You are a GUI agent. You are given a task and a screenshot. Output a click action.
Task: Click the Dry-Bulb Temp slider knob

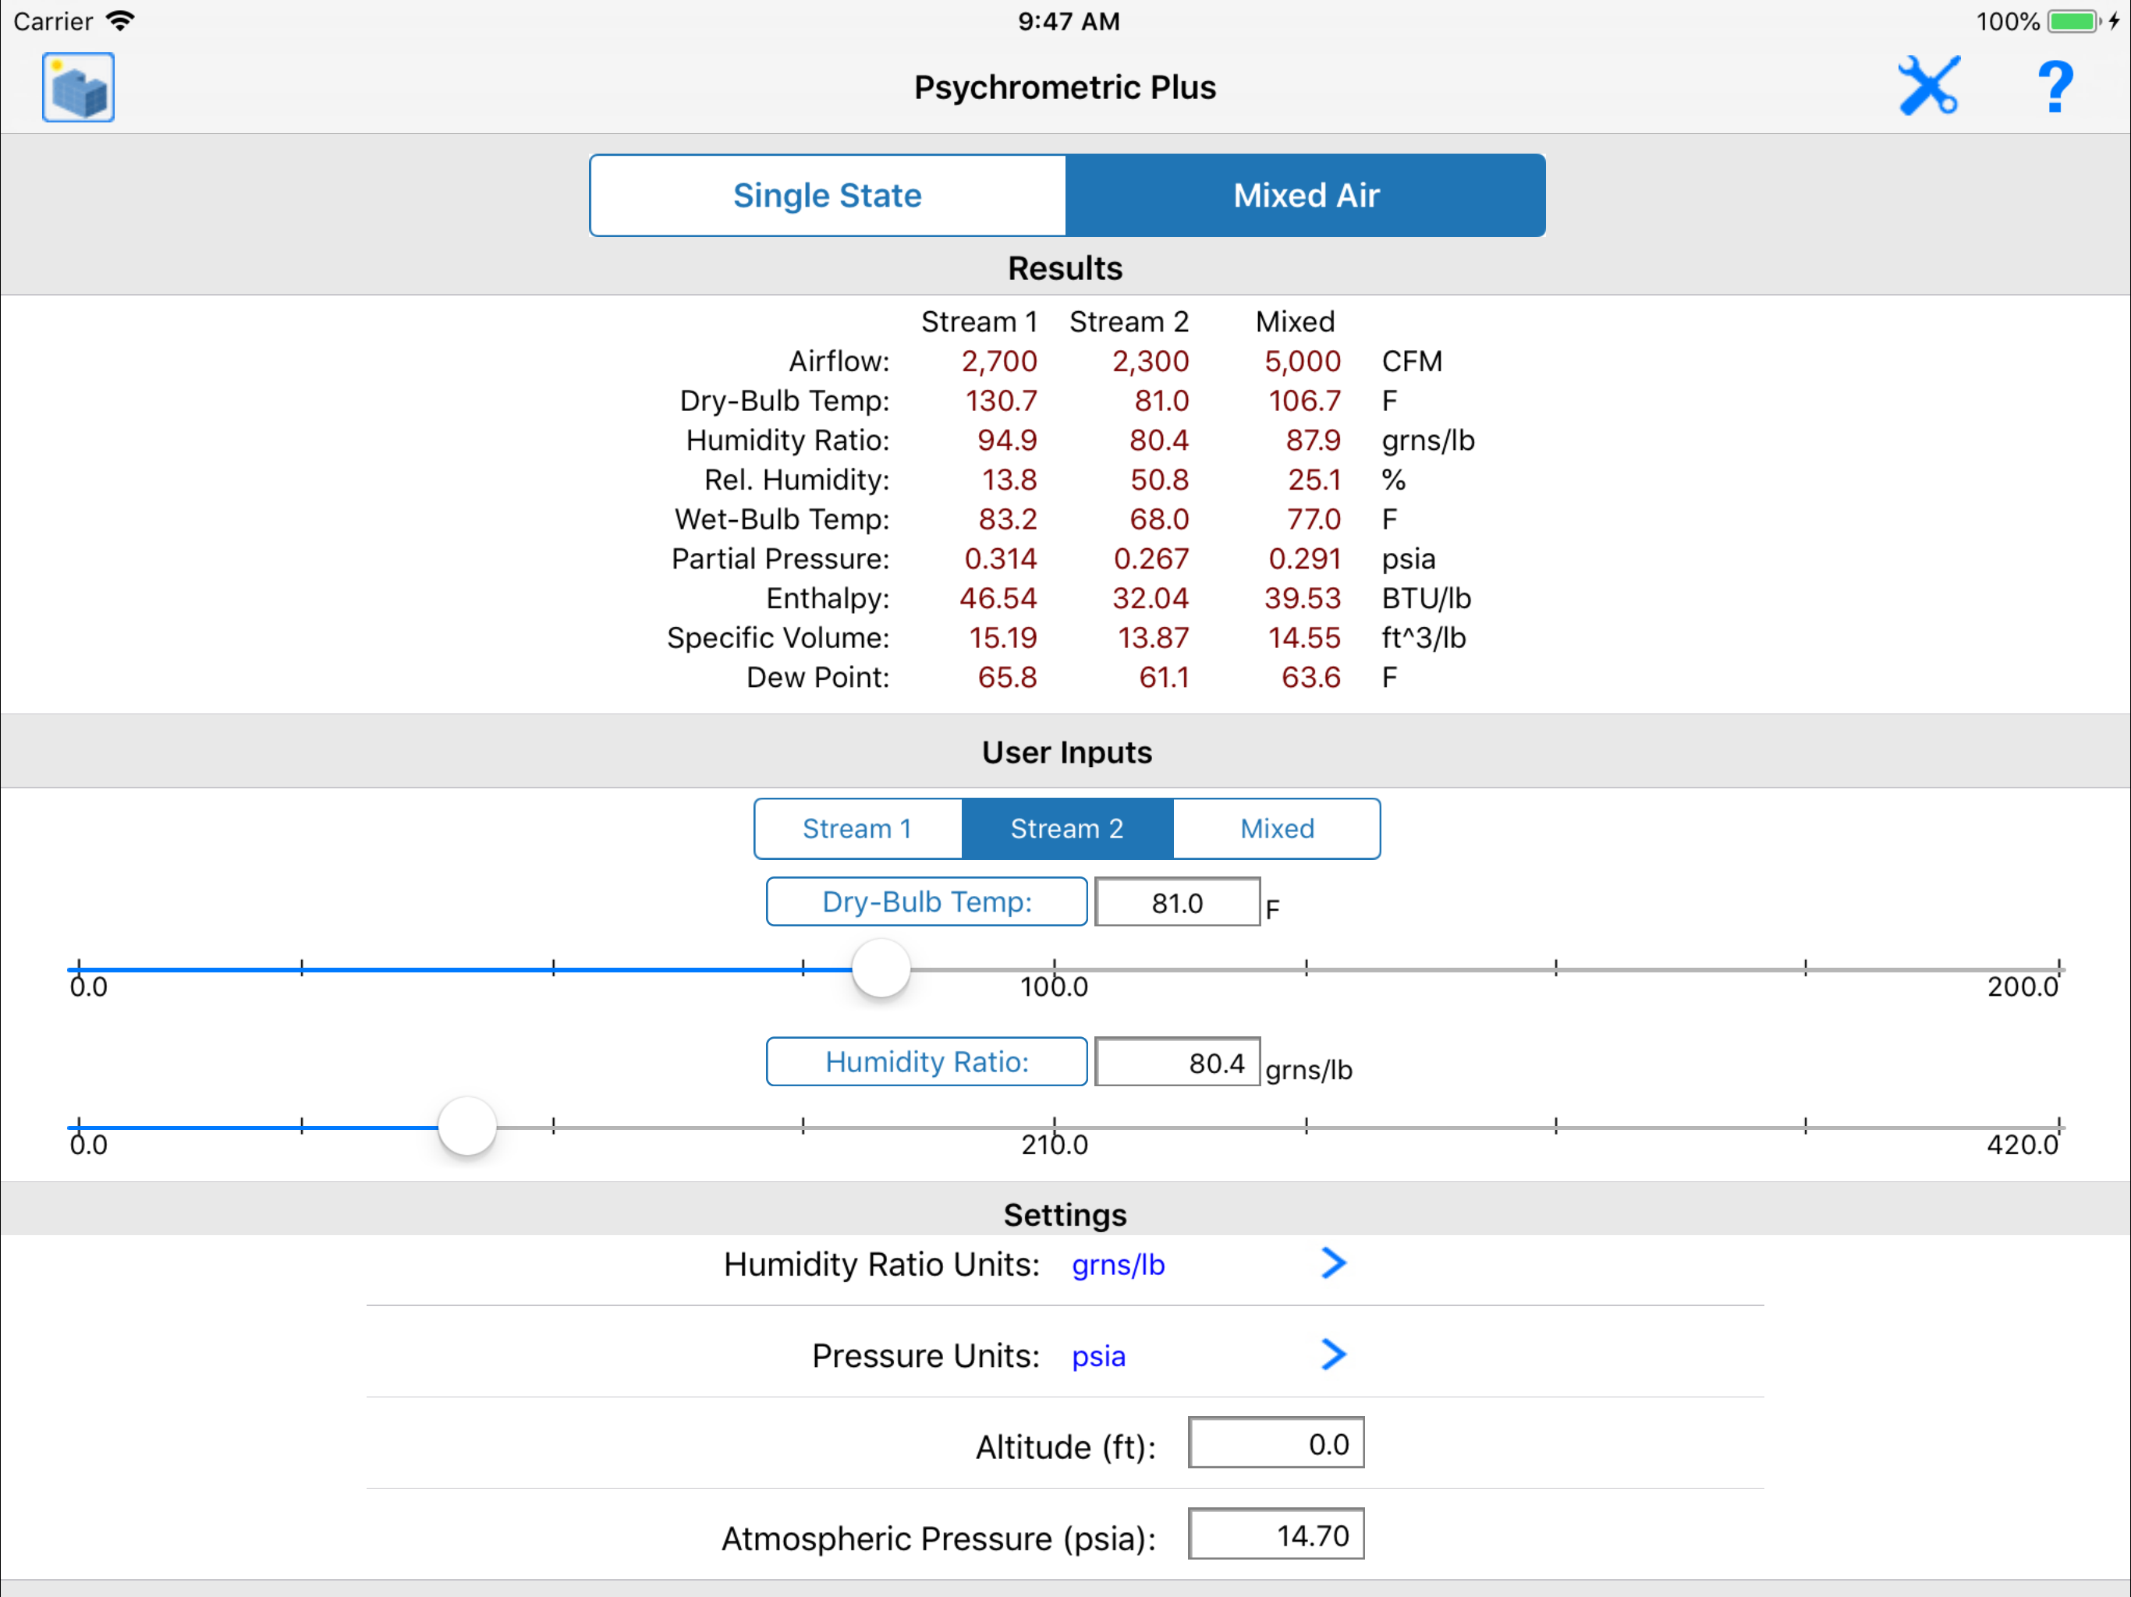(881, 968)
